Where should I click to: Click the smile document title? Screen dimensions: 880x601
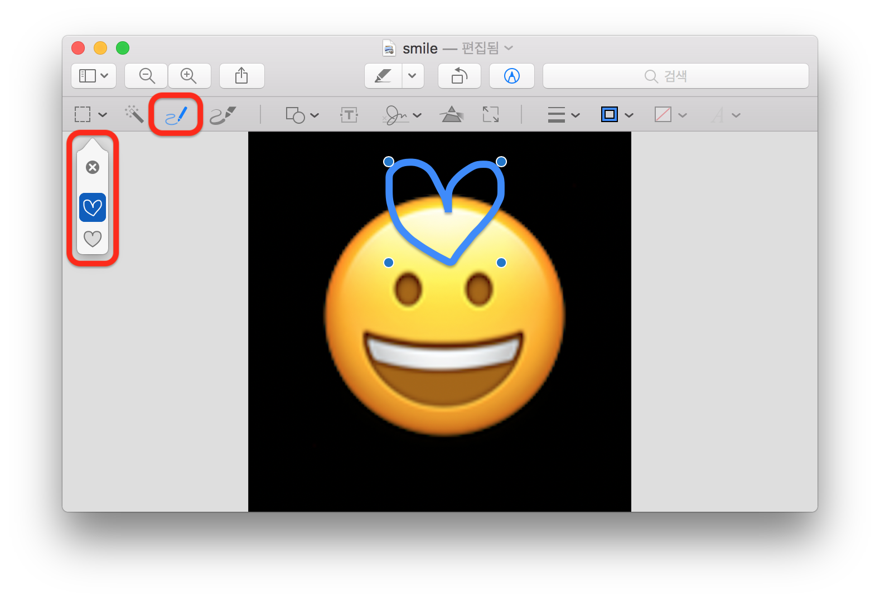420,49
